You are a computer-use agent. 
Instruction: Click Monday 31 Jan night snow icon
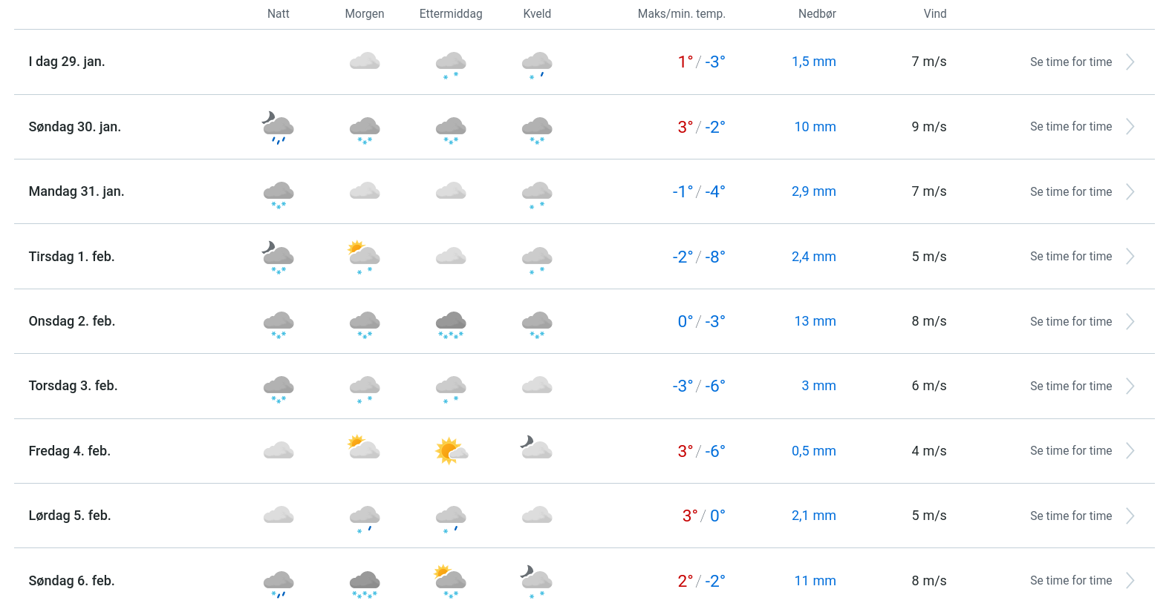click(279, 193)
